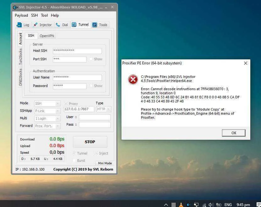
Task: Select the SSH sub-tab
Action: click(31, 35)
